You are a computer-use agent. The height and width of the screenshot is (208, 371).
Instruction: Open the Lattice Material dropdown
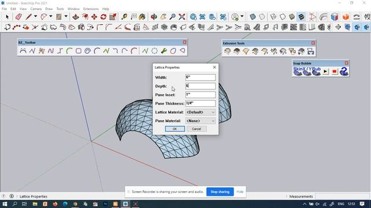pos(201,112)
